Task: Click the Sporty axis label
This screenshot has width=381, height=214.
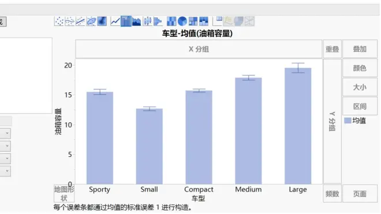Action: click(x=99, y=190)
